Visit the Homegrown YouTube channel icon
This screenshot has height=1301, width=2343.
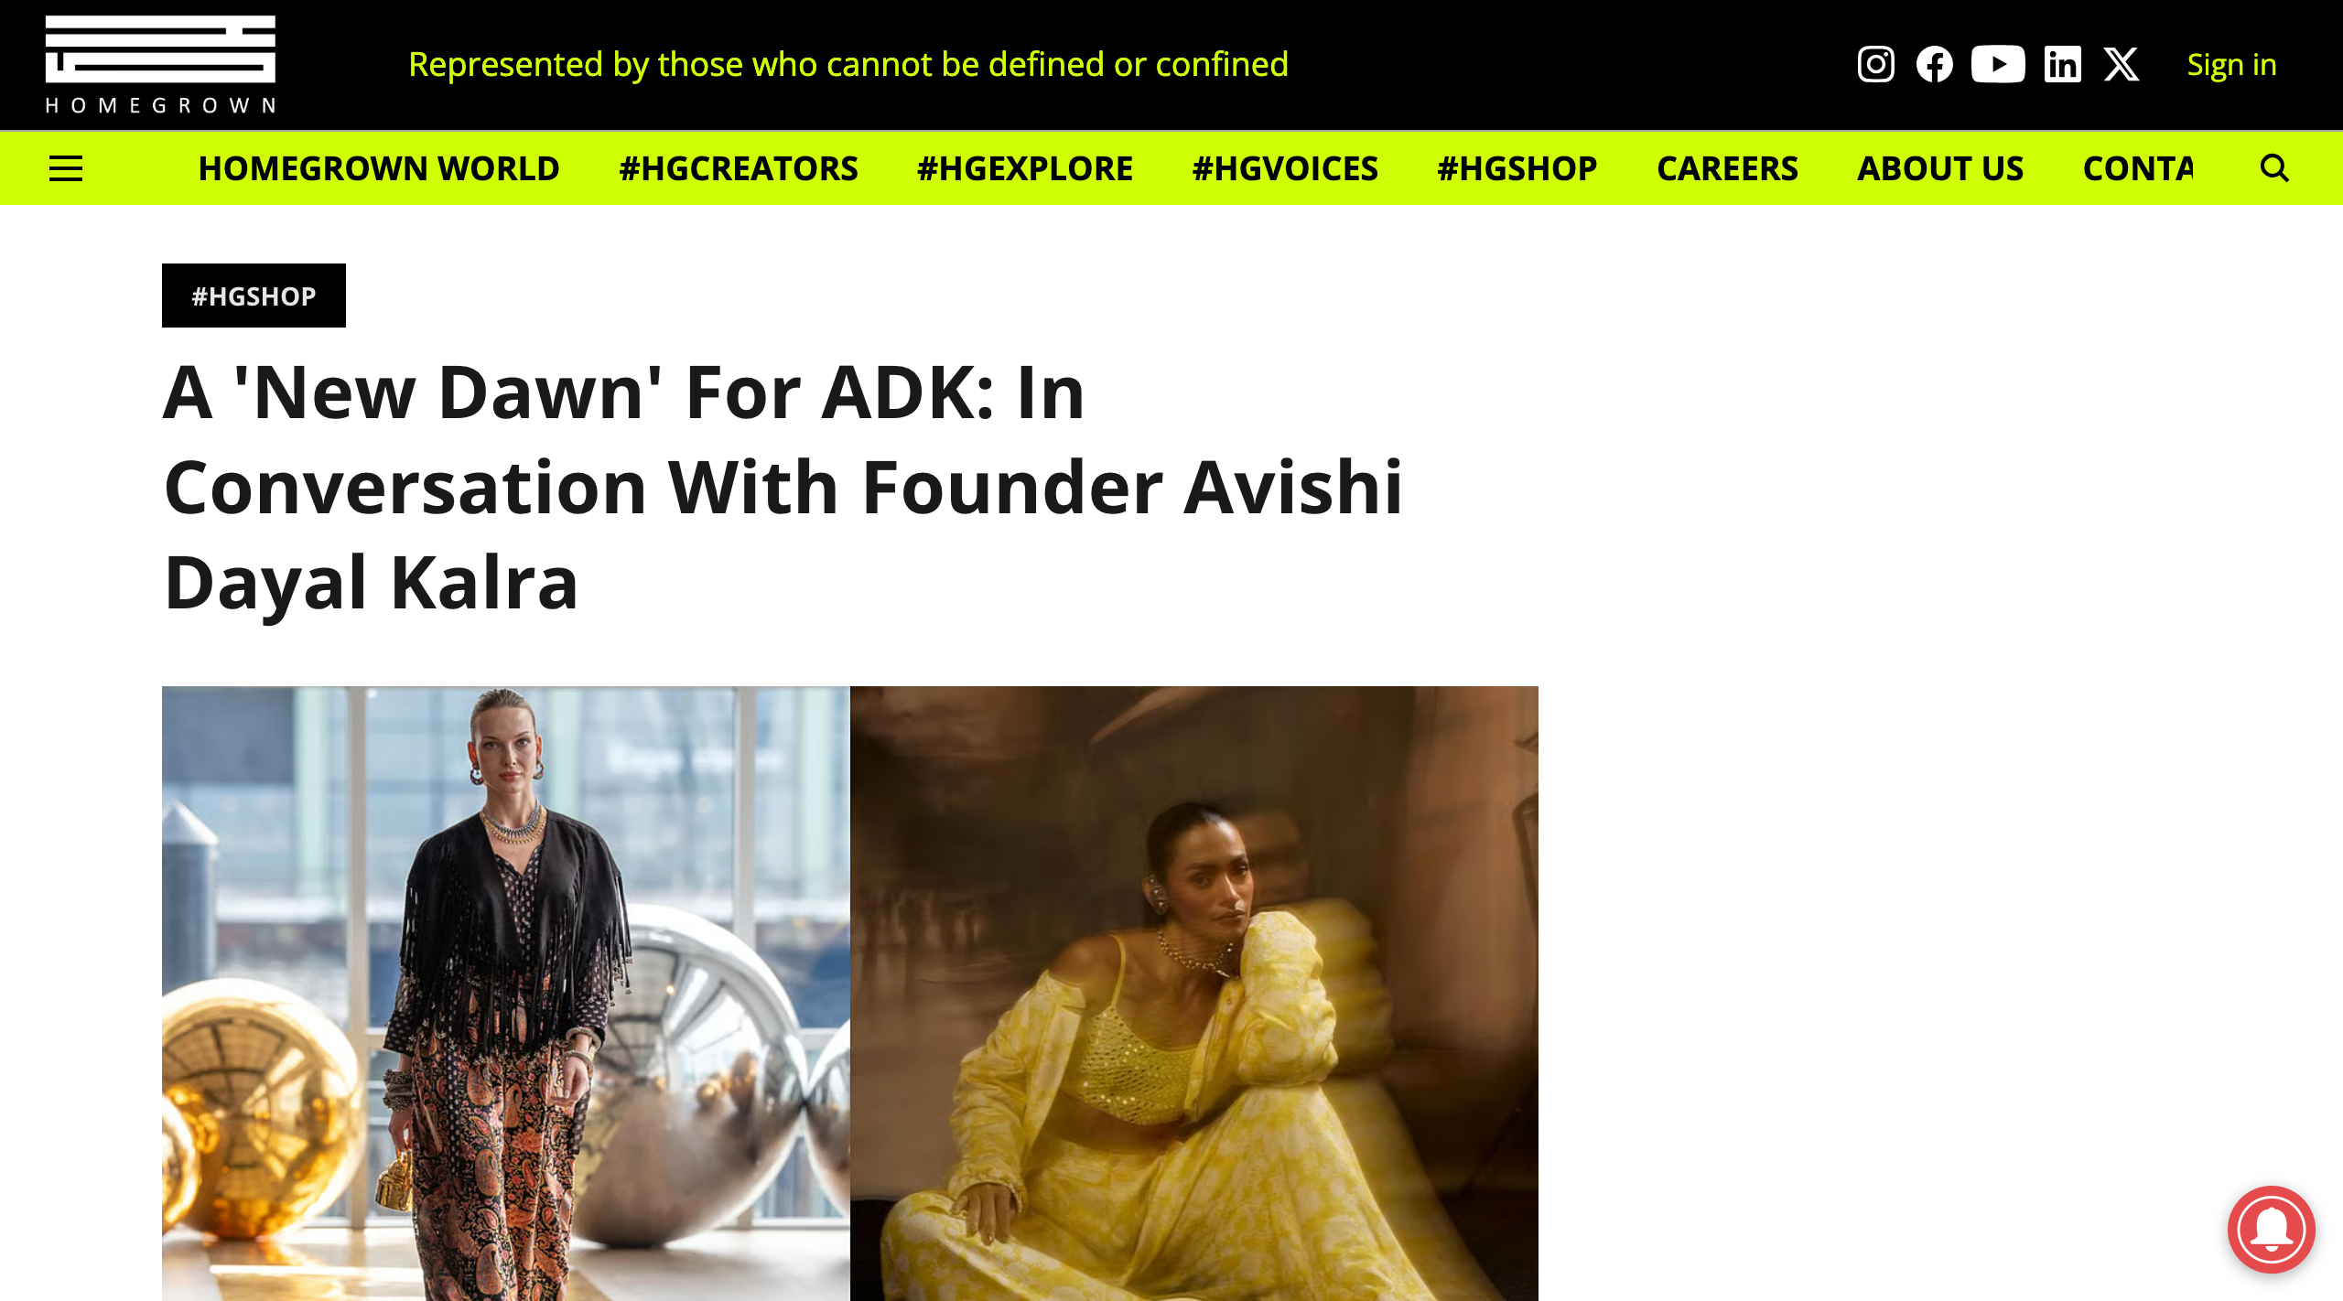[x=1998, y=64]
